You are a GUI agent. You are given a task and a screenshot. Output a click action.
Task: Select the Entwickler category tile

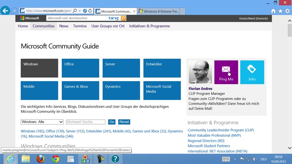coord(162,68)
